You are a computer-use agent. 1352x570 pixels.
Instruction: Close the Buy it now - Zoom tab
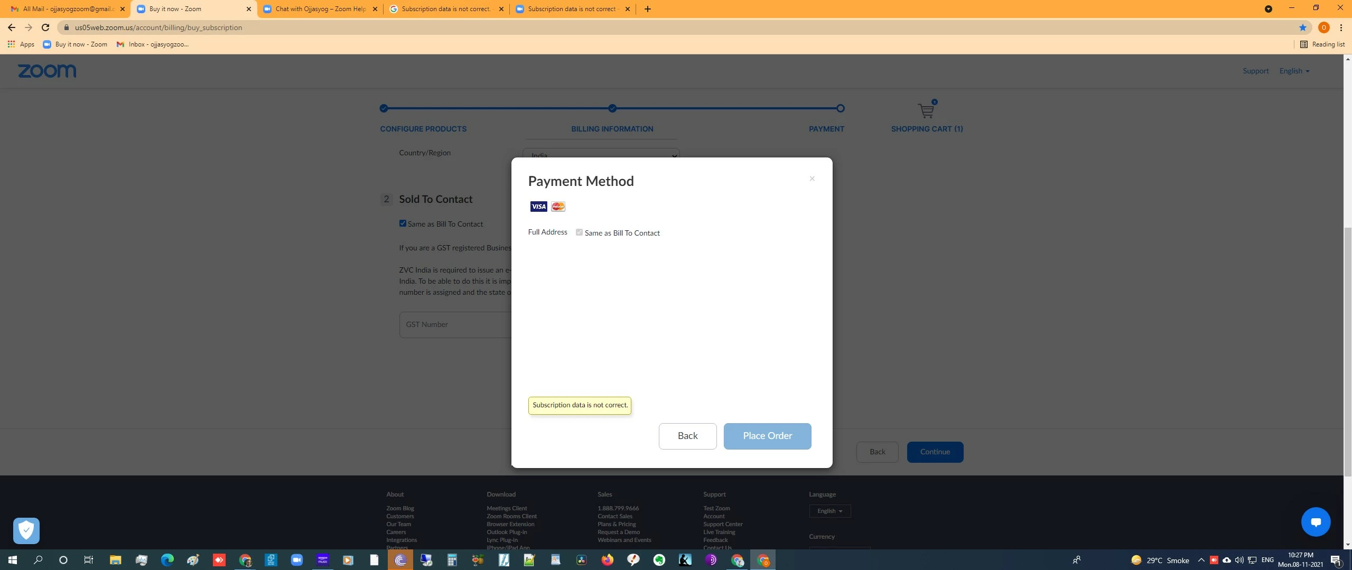(x=249, y=9)
